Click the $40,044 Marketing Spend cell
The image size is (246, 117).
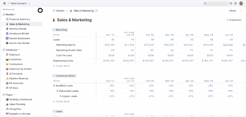pyautogui.click(x=228, y=45)
